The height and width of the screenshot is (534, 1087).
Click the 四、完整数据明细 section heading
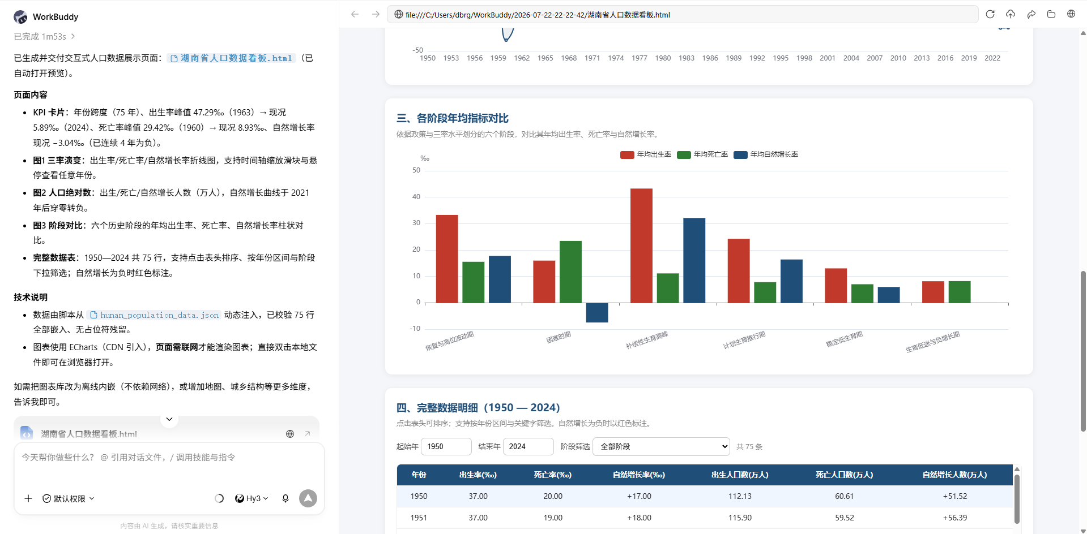[x=478, y=408]
